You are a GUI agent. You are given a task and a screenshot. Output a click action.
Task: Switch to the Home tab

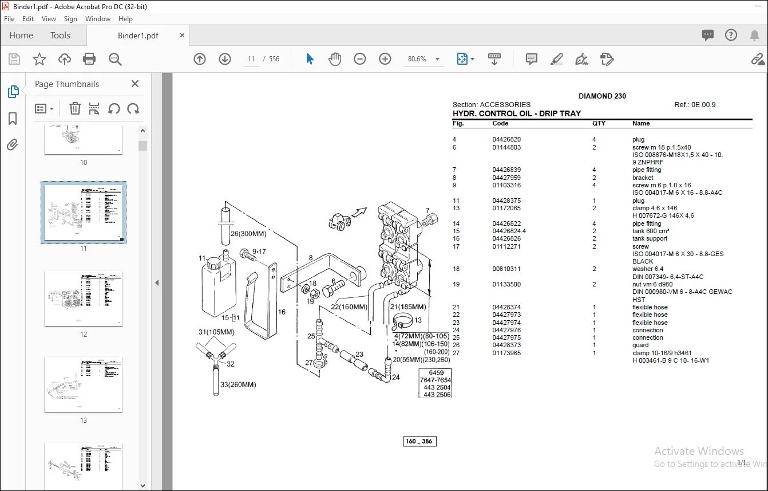click(21, 36)
